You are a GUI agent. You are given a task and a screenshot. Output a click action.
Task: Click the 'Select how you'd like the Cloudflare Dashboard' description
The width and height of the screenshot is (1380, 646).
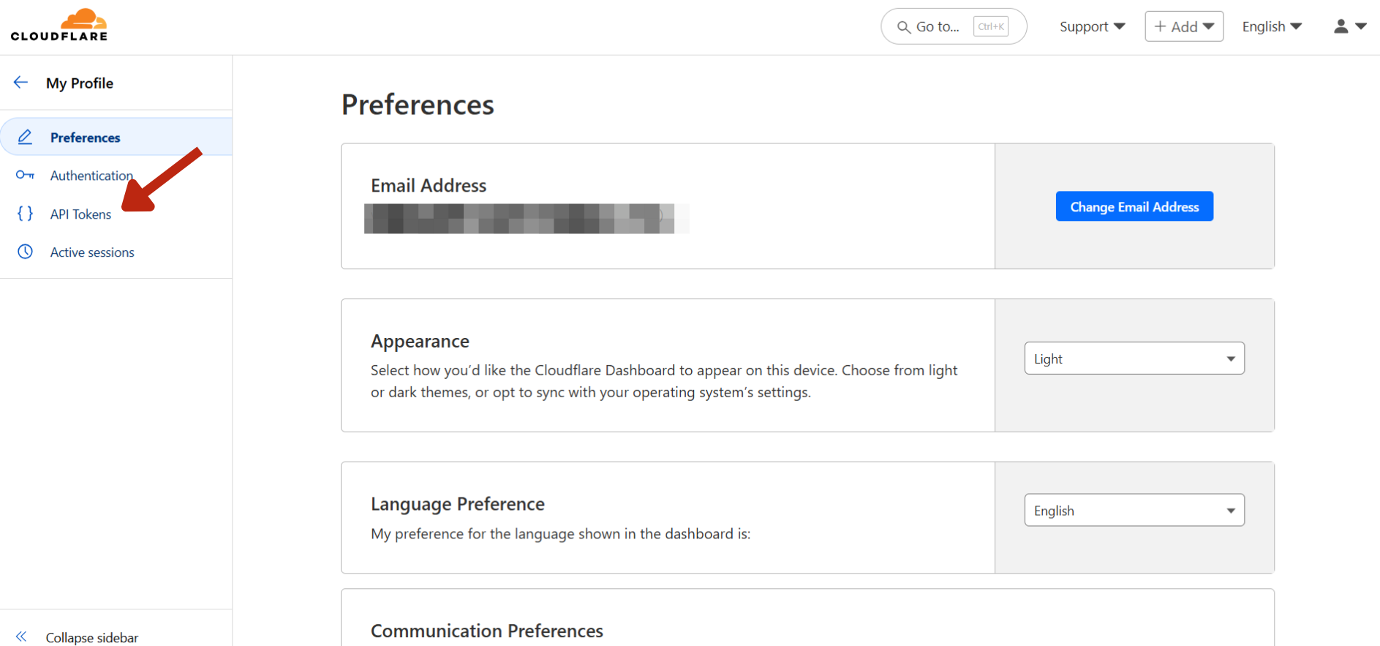664,381
